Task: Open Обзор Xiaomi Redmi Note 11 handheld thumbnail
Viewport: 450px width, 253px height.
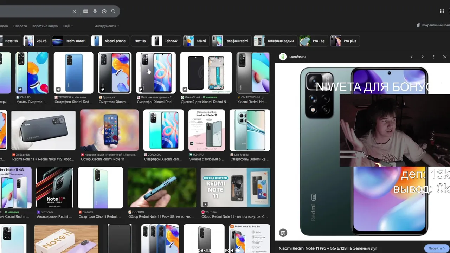Action: (x=109, y=130)
